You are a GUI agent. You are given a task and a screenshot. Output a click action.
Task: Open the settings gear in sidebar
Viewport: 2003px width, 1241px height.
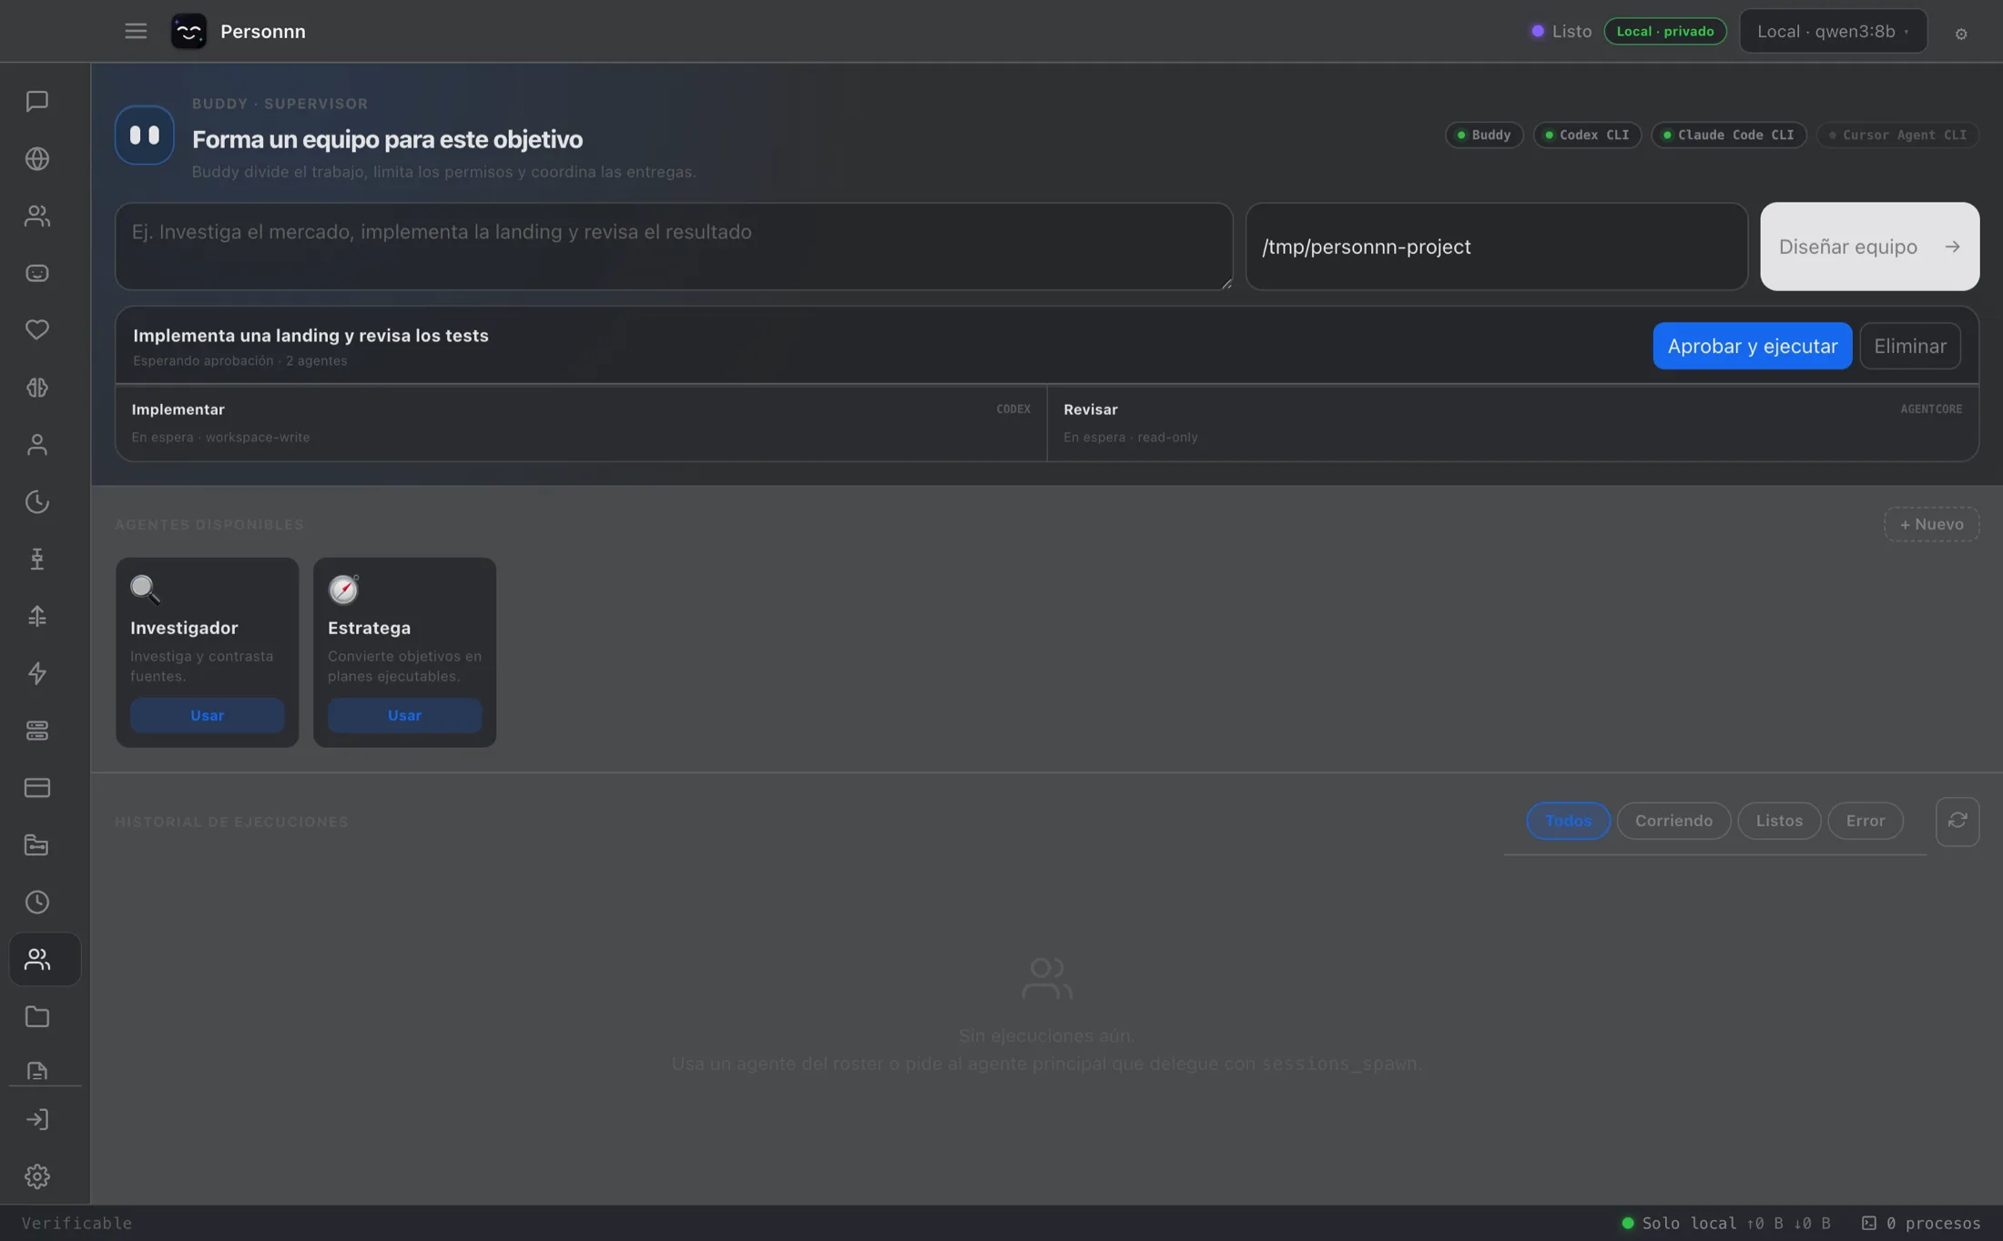[x=36, y=1176]
